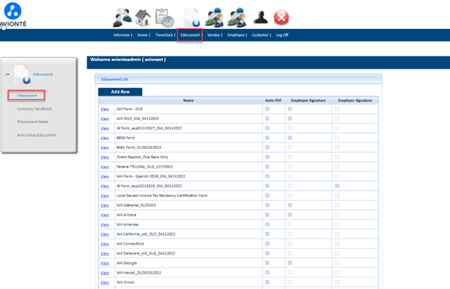
Task: Select the Edocument page icon in top toolbar
Action: coord(191,17)
